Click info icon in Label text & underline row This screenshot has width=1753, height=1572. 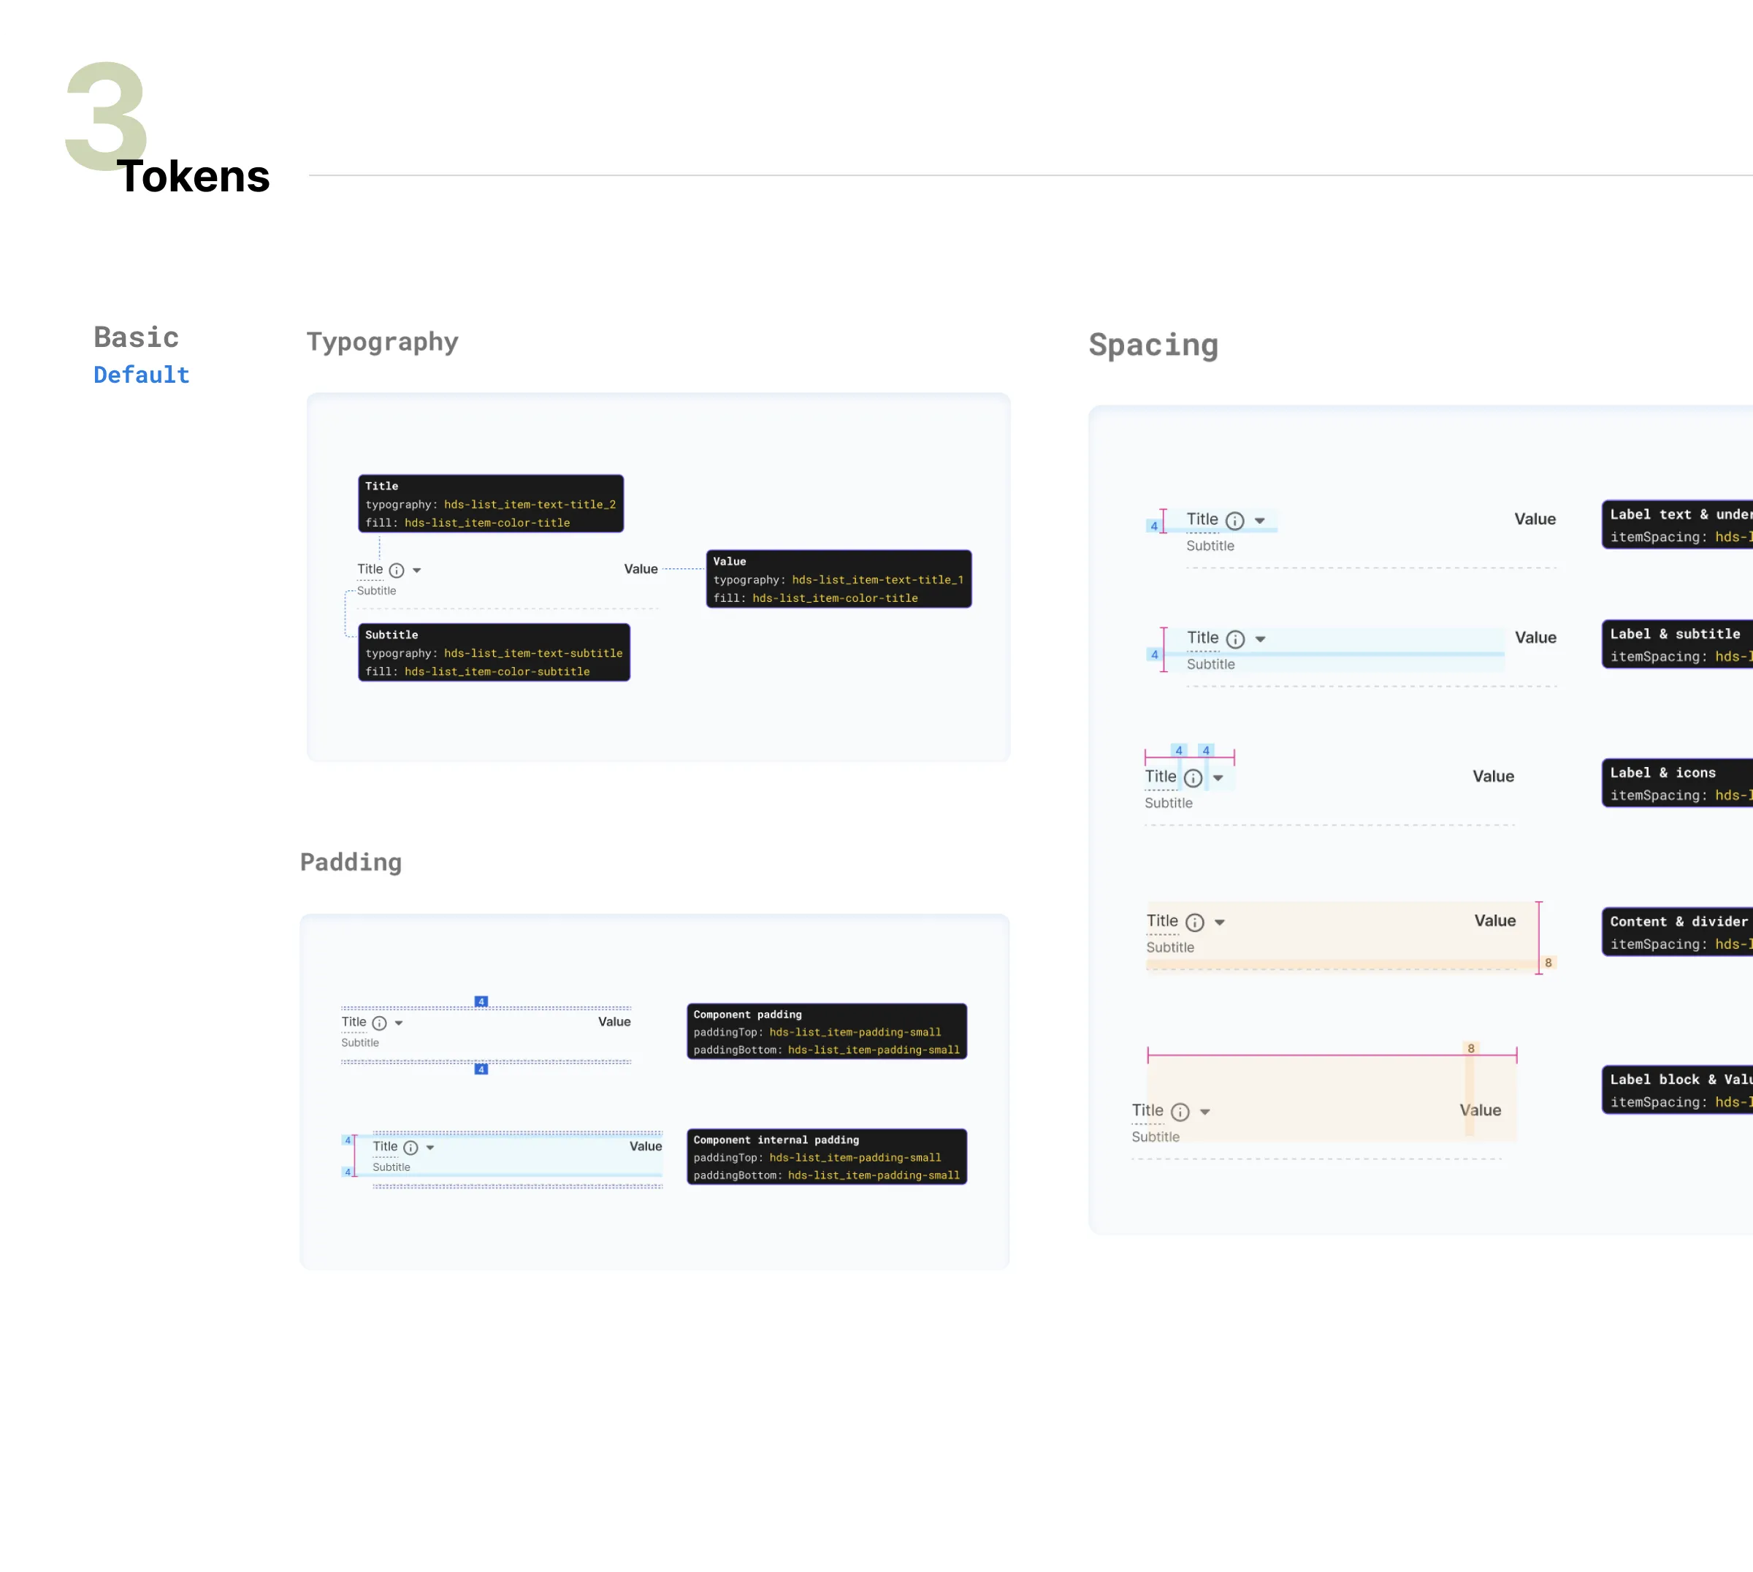[x=1235, y=521]
